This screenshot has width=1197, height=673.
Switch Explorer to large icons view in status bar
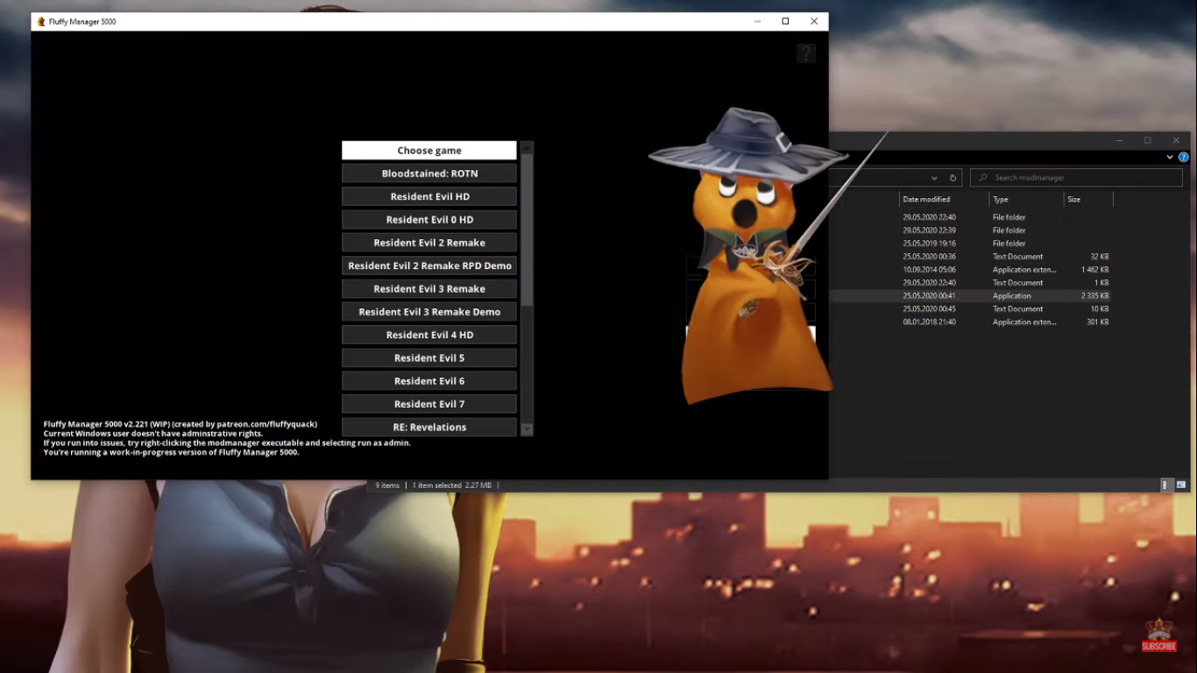coord(1180,485)
